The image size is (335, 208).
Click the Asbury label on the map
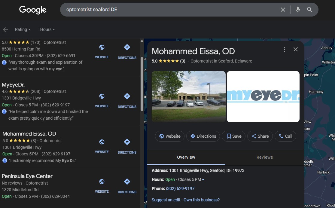[327, 48]
